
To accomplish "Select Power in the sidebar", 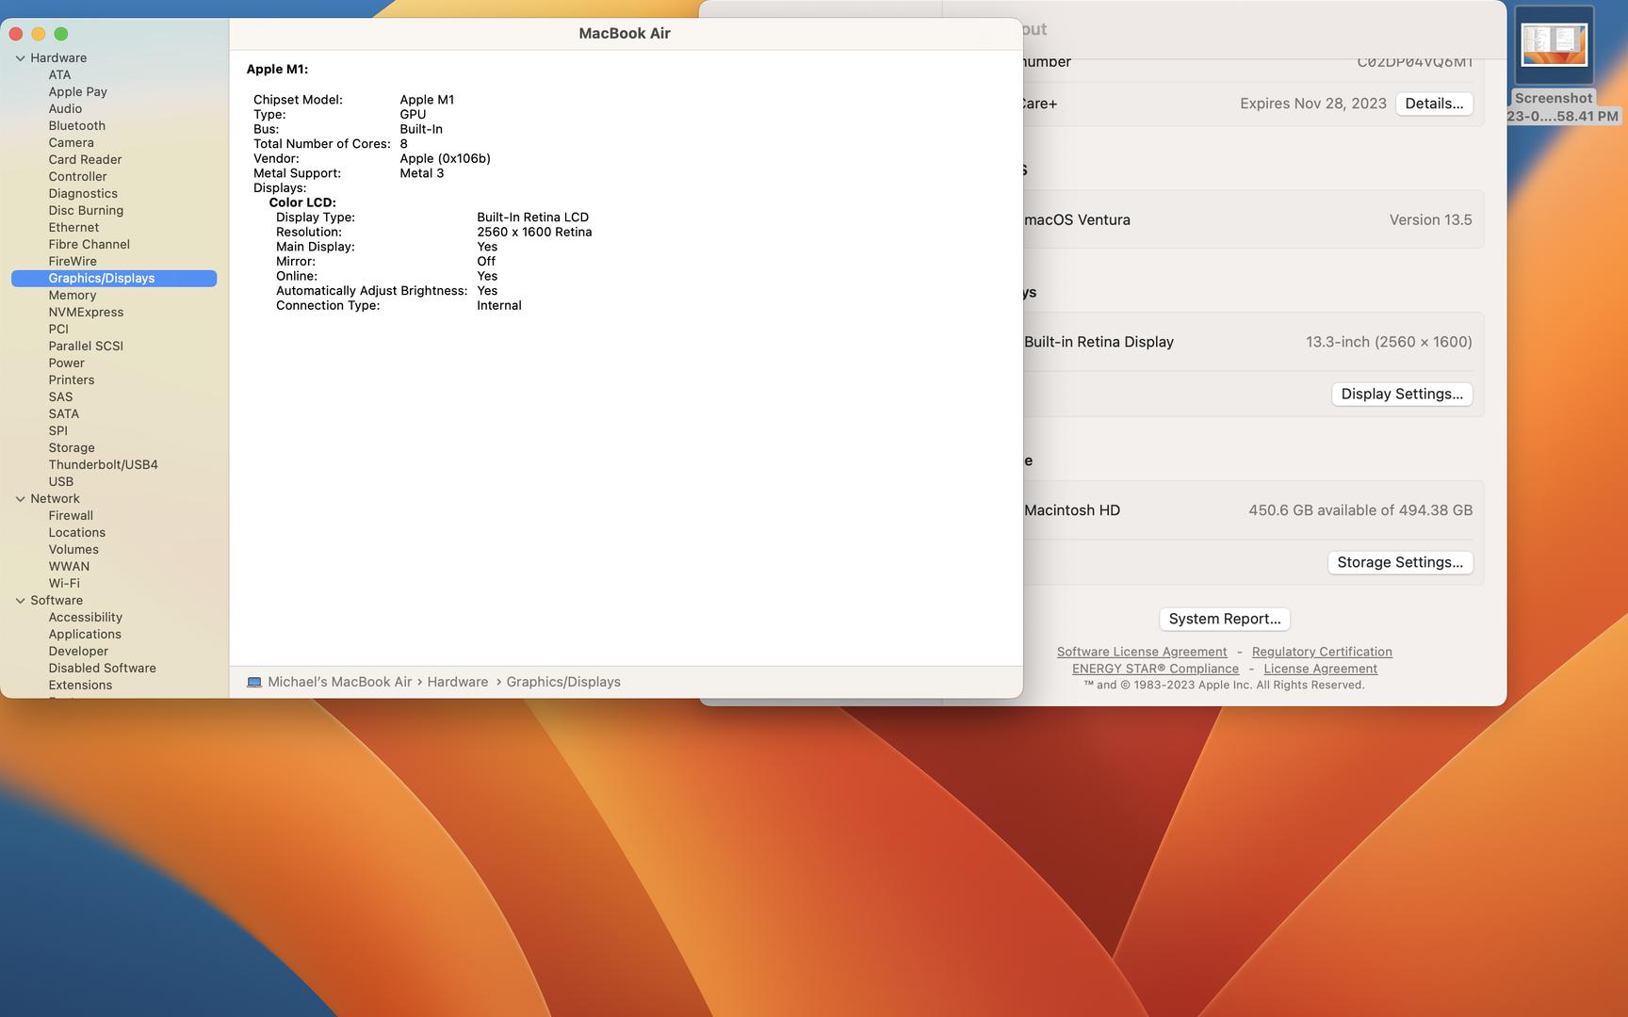I will [66, 363].
